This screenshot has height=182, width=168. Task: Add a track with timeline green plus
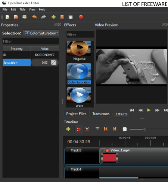point(68,129)
